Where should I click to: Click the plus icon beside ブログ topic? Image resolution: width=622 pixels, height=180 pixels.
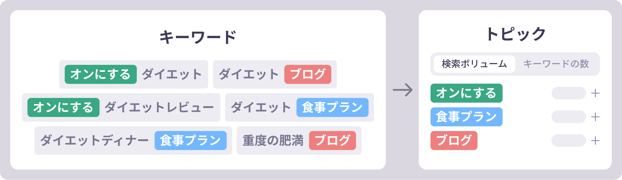595,141
